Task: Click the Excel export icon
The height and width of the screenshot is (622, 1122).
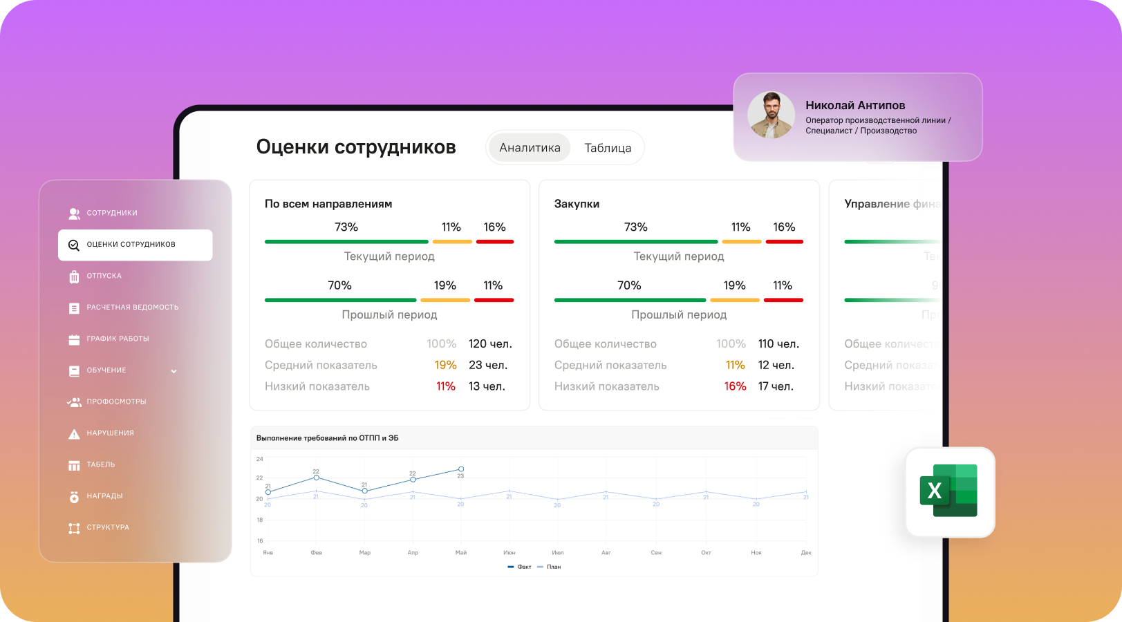Action: point(948,491)
